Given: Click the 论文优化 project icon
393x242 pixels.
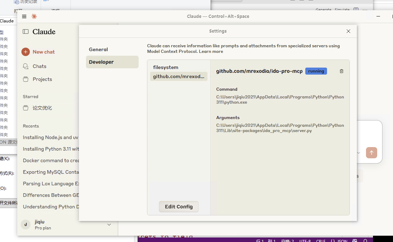Looking at the screenshot, I should click(x=26, y=108).
